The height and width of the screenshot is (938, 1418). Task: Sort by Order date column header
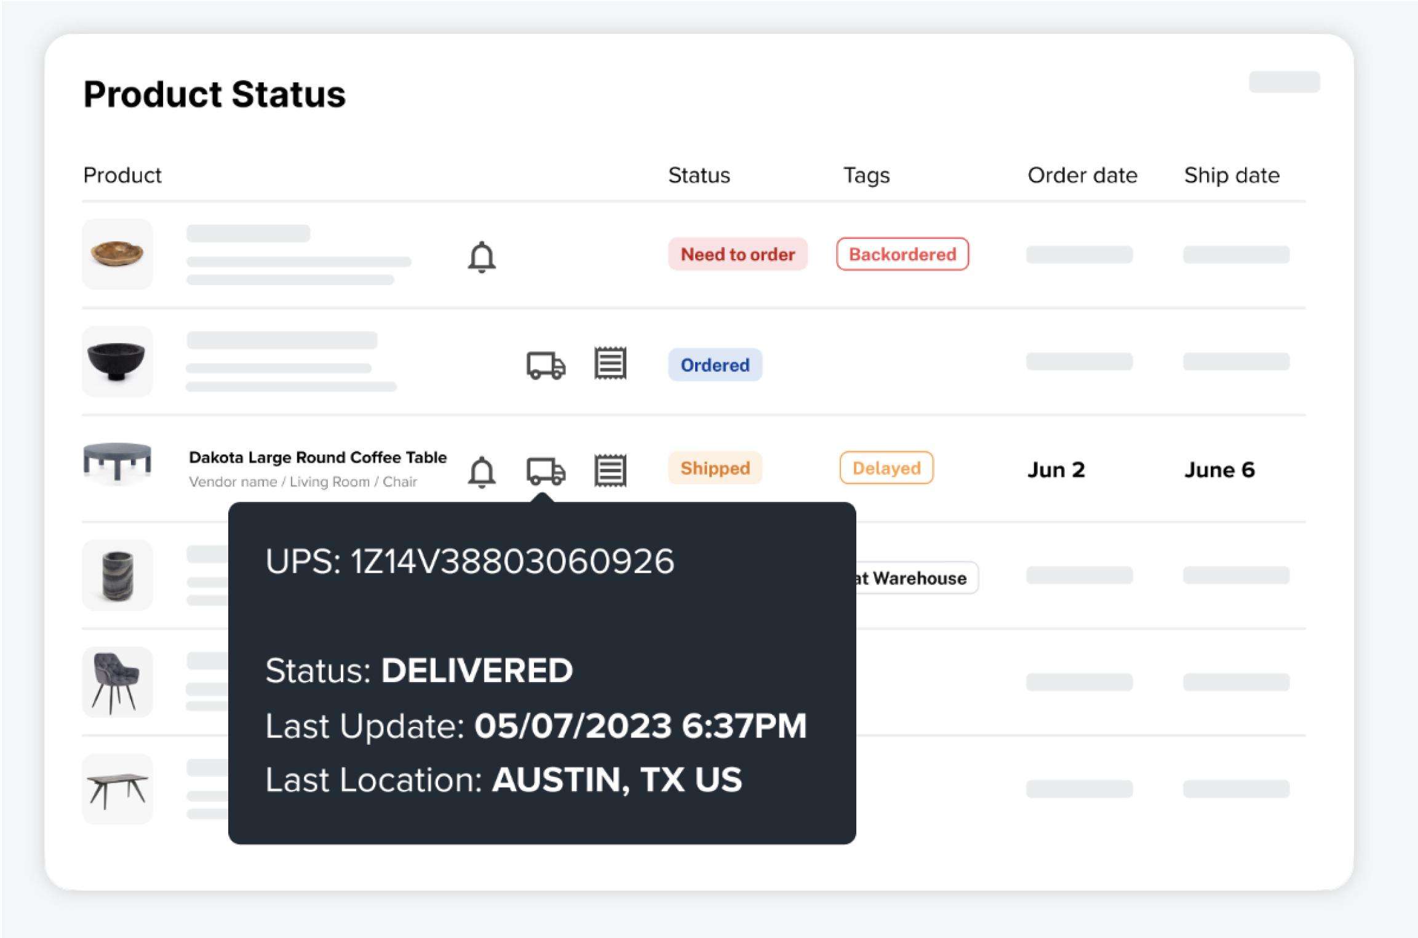point(1082,175)
